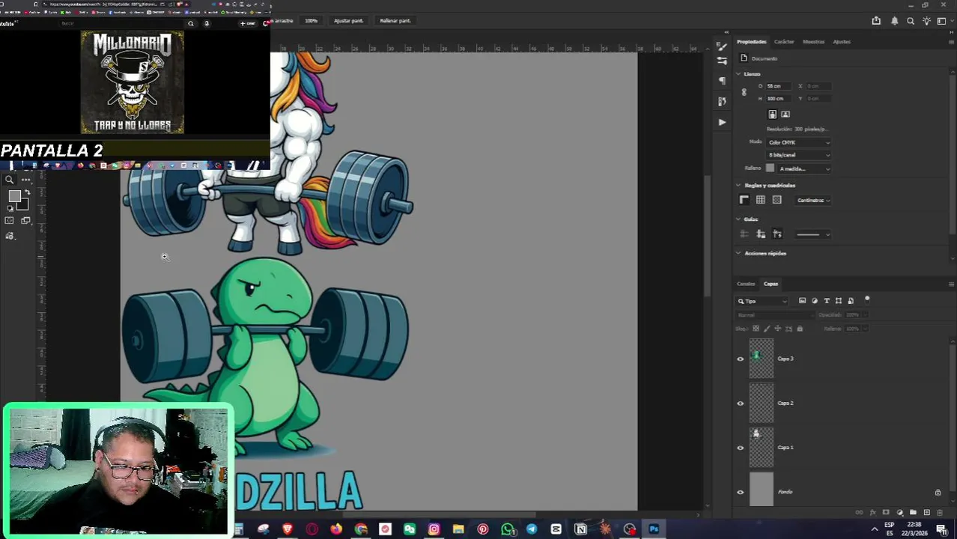Open the toolbar's three-dots extra tools icon
Screen dimensions: 957x539
point(26,180)
